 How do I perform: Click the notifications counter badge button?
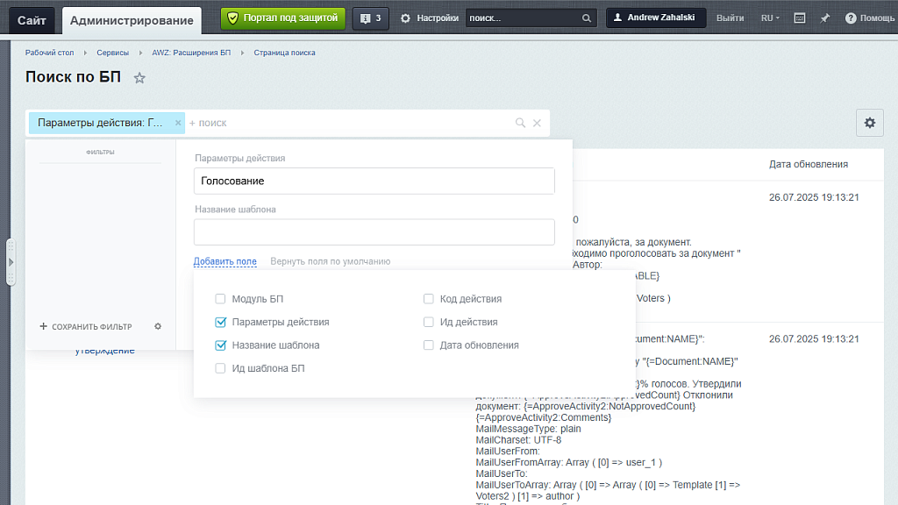click(371, 18)
